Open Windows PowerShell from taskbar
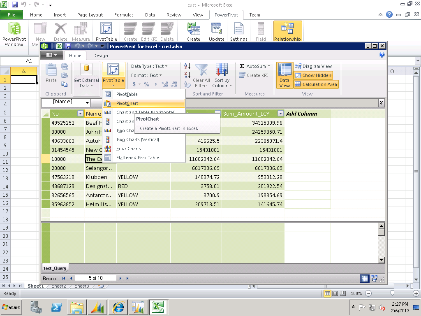Viewport: 421px width, 316px height. click(56, 307)
